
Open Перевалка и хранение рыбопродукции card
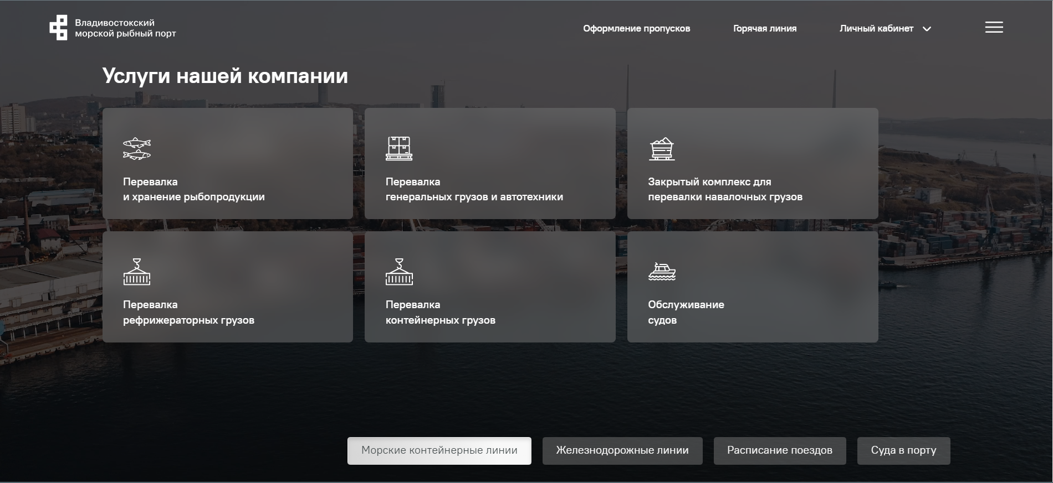(228, 163)
